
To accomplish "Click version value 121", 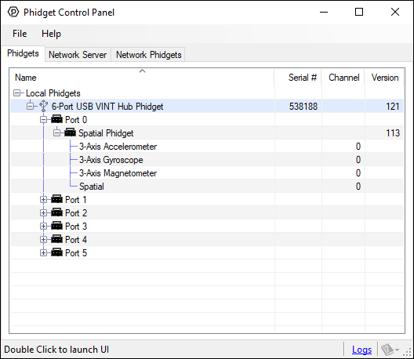I will [393, 107].
